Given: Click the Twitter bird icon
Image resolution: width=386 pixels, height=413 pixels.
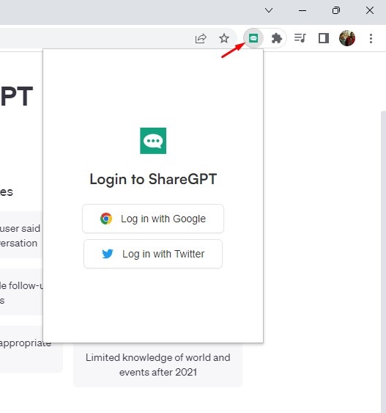Looking at the screenshot, I should pyautogui.click(x=108, y=254).
